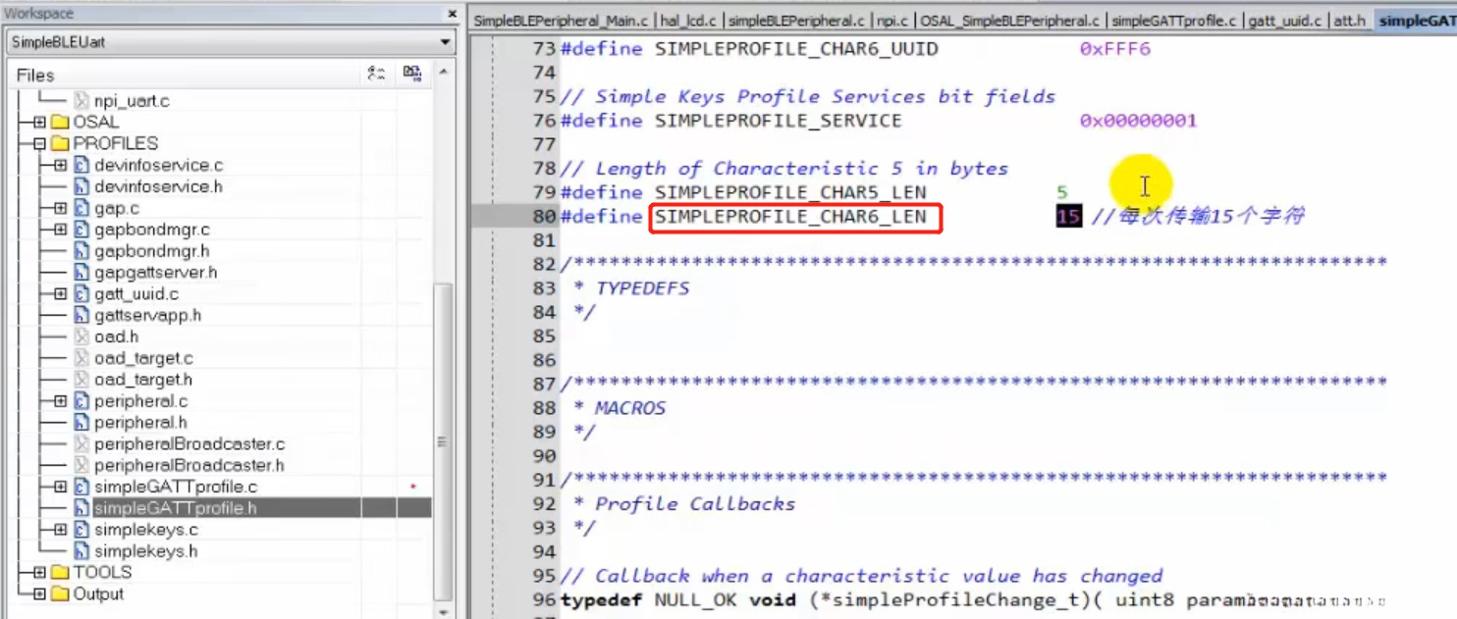
Task: Select gapgattserver.h in the file tree
Action: (155, 273)
